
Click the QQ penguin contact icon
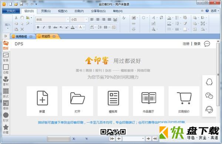[209, 82]
